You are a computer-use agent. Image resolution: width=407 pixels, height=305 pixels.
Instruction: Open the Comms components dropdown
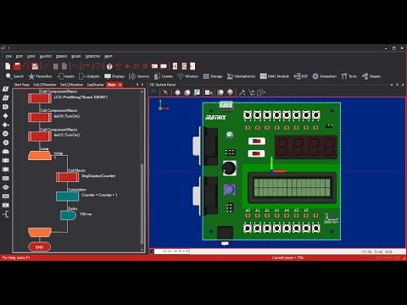pos(164,76)
